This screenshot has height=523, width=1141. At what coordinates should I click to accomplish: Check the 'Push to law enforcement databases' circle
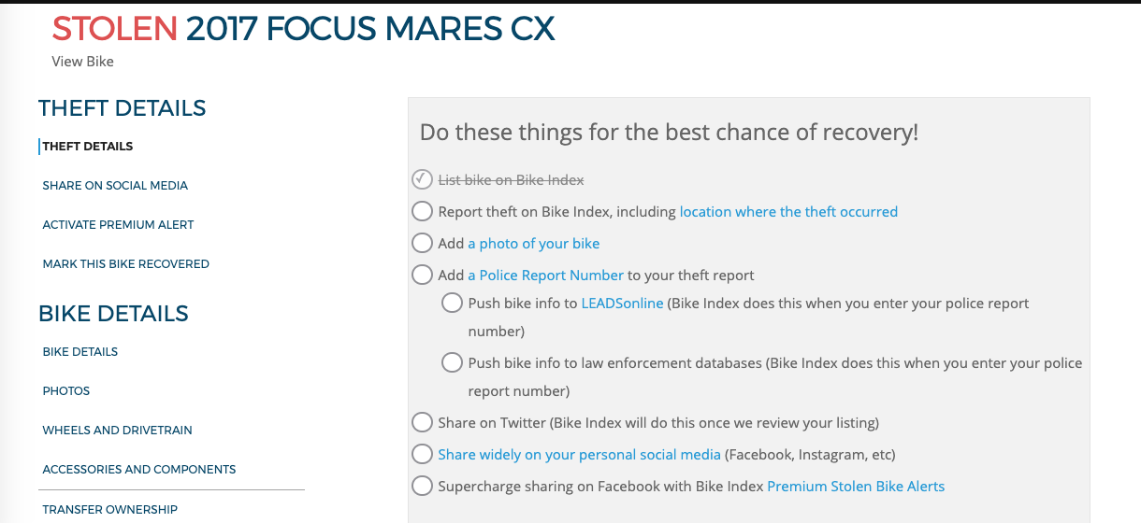452,363
